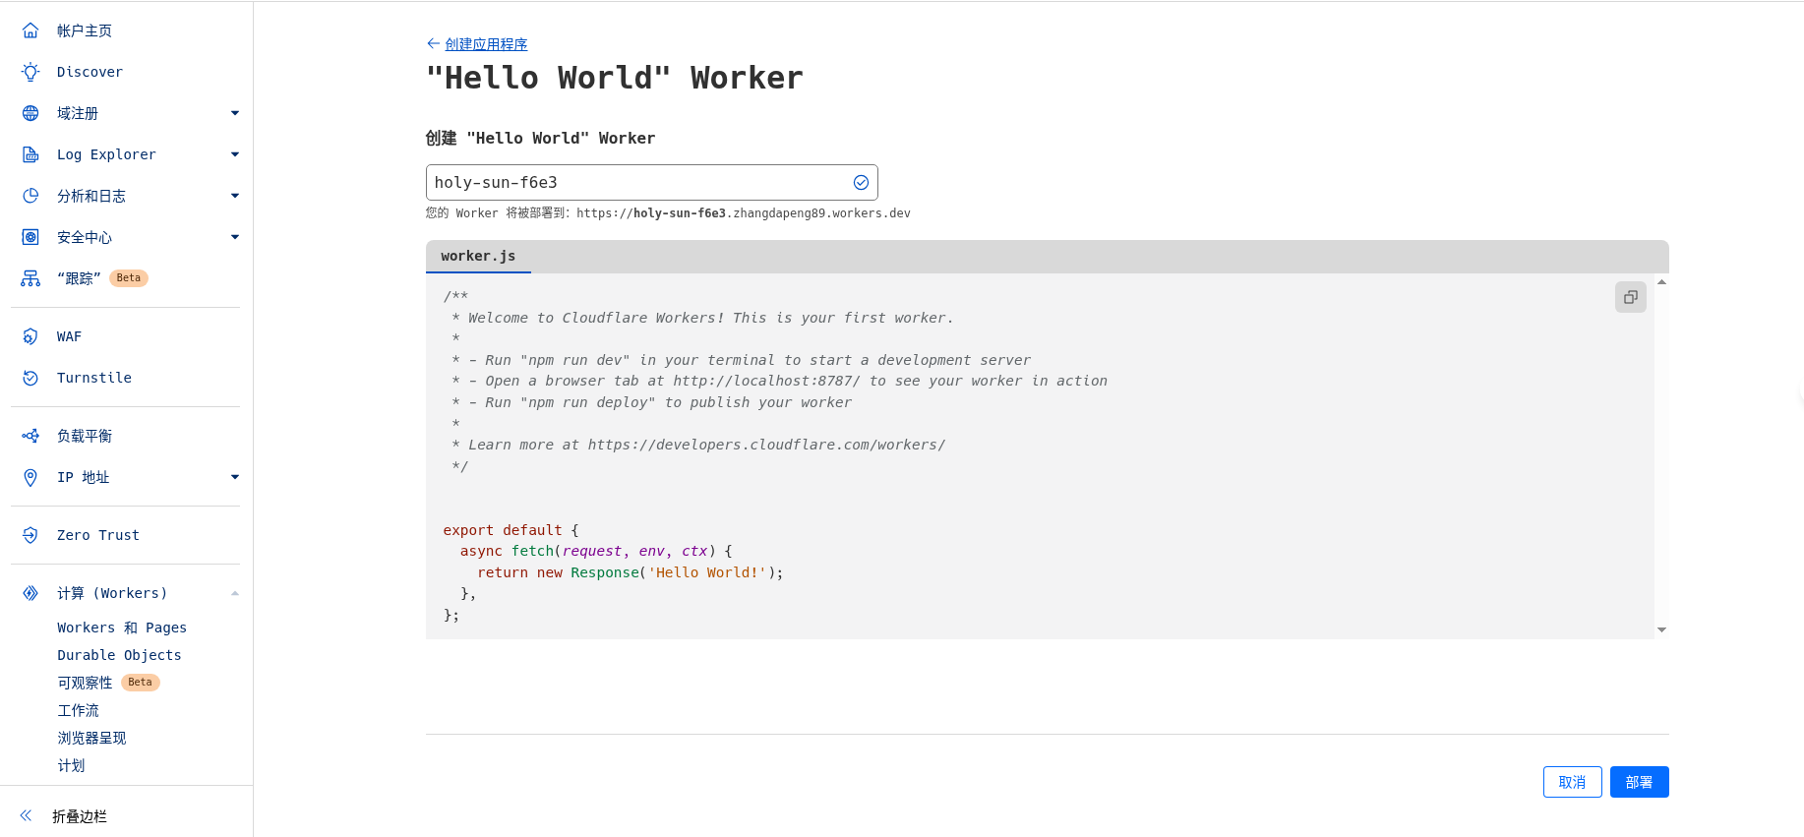Click the "Learn more at" comment line
The image size is (1804, 837).
click(x=698, y=446)
